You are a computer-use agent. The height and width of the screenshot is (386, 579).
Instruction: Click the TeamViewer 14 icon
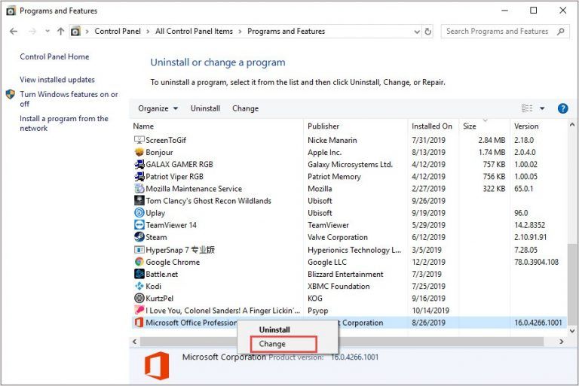click(139, 225)
